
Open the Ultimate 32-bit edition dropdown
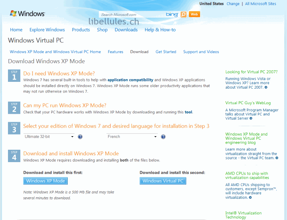pyautogui.click(x=49, y=137)
